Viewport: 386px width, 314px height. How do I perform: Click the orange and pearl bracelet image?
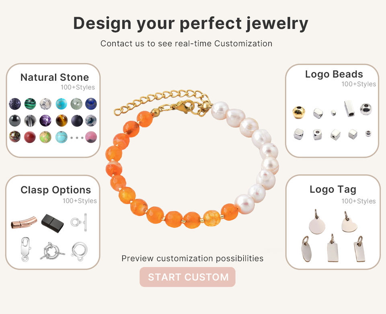point(193,161)
